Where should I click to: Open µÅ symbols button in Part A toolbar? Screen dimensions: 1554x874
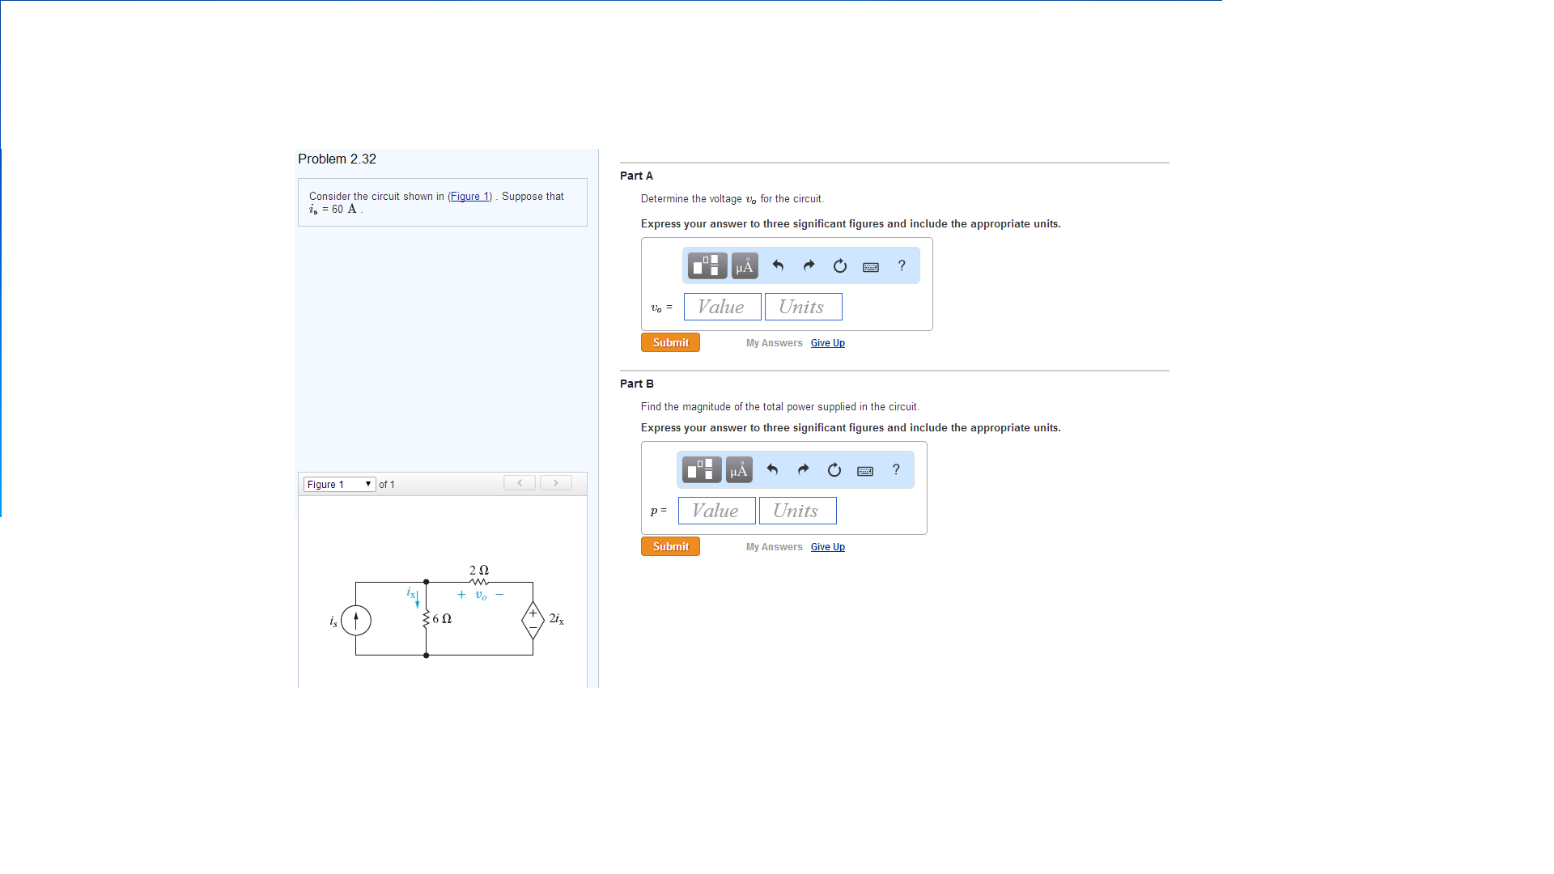(745, 265)
